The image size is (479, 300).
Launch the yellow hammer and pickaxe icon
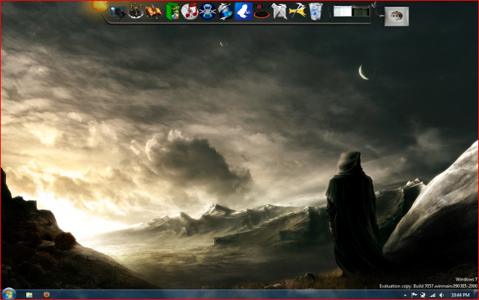pyautogui.click(x=298, y=11)
